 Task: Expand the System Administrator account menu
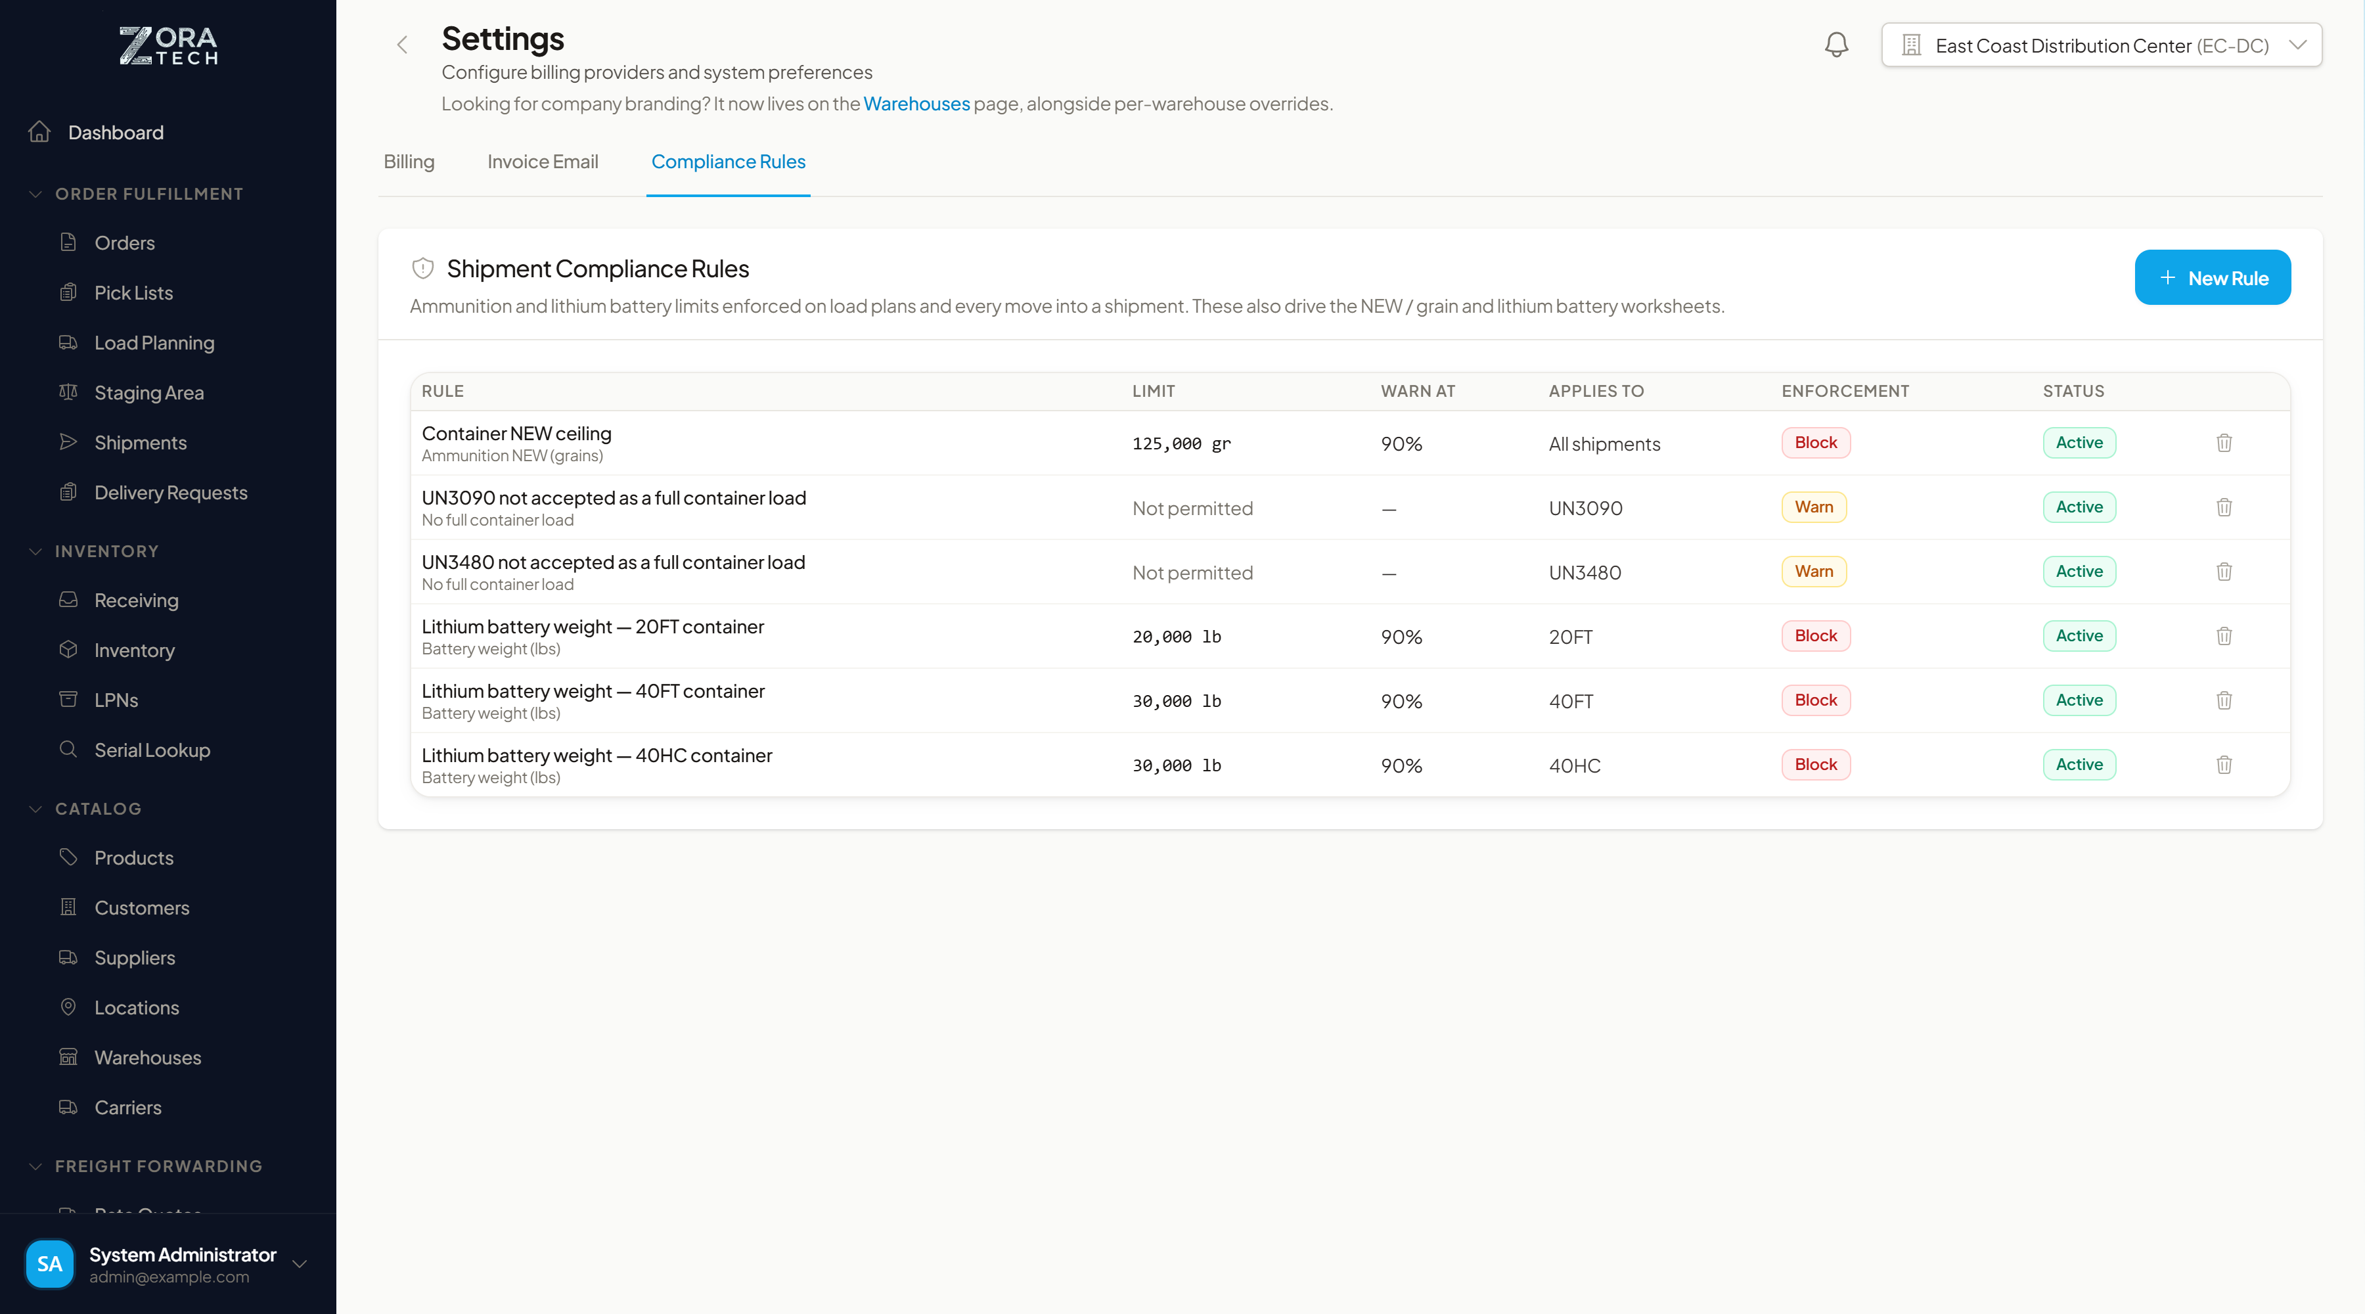[x=300, y=1265]
